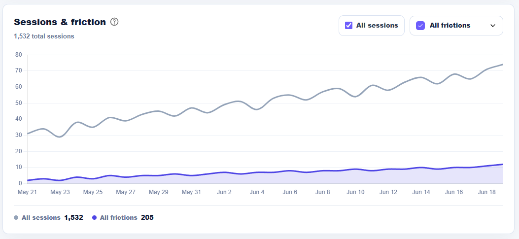Open the All frictions dropdown by its label
The image size is (519, 239).
(450, 26)
